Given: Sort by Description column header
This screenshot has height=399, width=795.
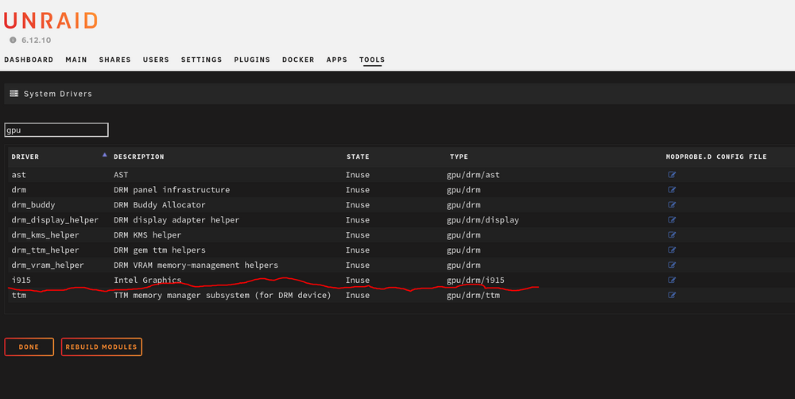Looking at the screenshot, I should (x=139, y=157).
